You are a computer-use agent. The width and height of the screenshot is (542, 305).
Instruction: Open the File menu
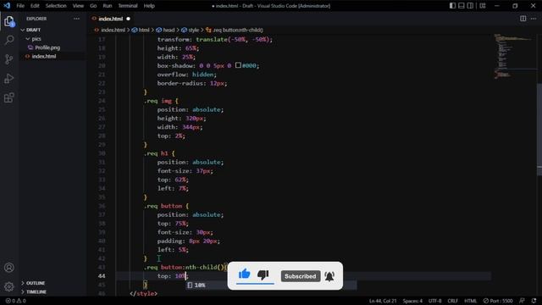click(x=20, y=6)
